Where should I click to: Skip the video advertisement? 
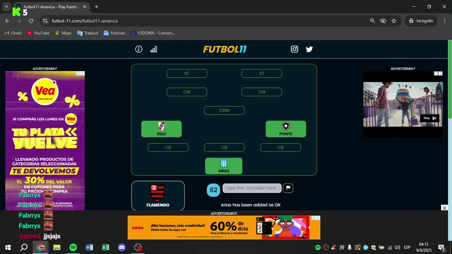(x=429, y=118)
